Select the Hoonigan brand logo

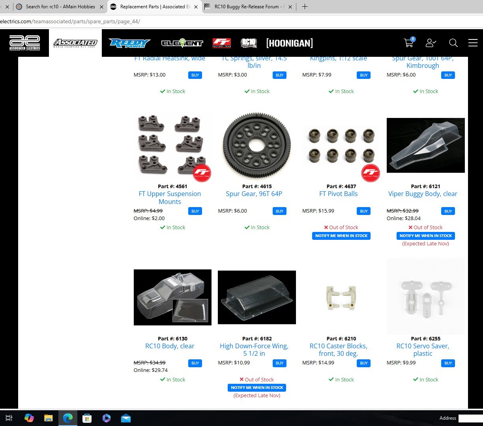click(290, 43)
